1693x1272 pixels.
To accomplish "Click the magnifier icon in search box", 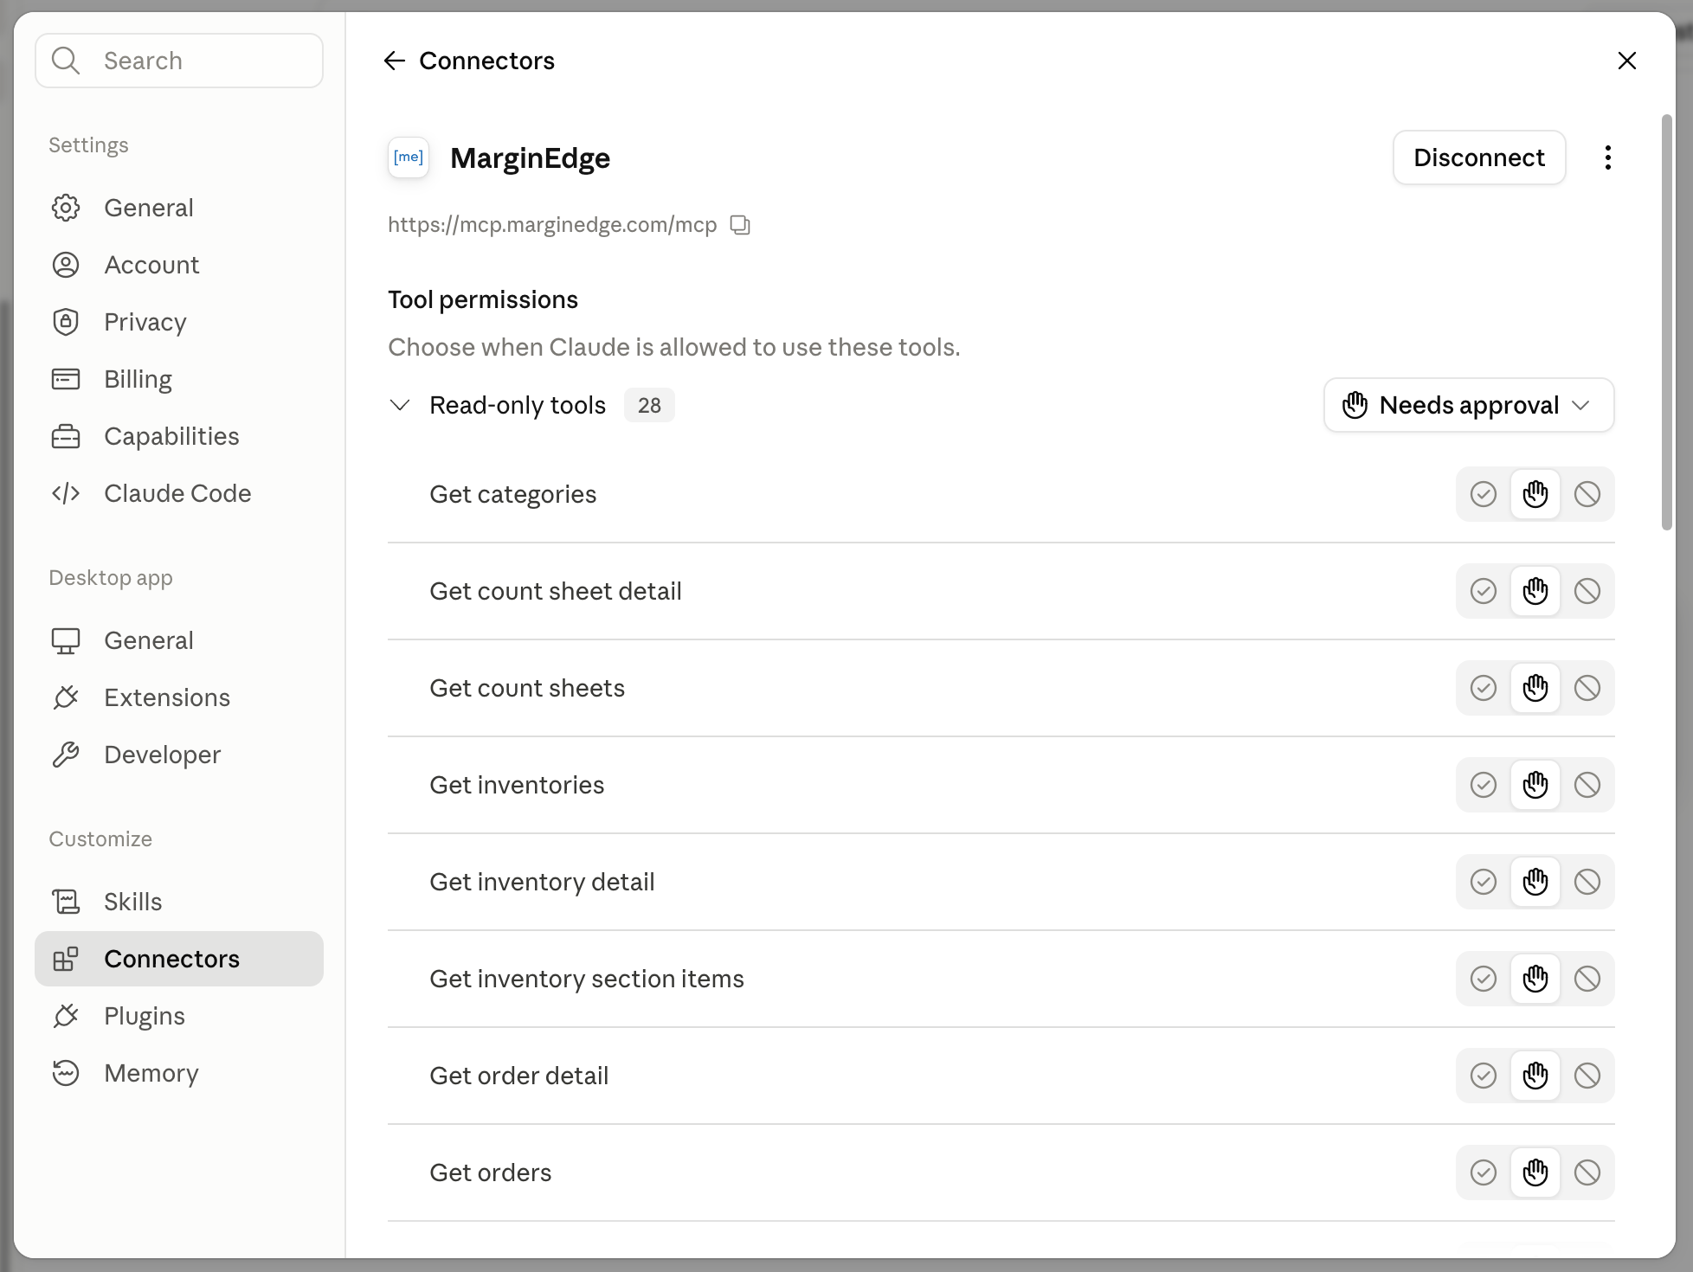I will pyautogui.click(x=66, y=61).
